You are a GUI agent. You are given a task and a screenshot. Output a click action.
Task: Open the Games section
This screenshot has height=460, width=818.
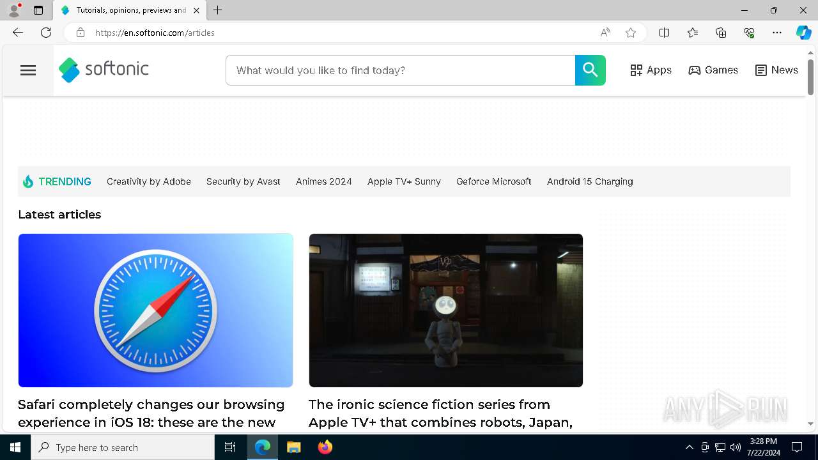[x=713, y=70]
